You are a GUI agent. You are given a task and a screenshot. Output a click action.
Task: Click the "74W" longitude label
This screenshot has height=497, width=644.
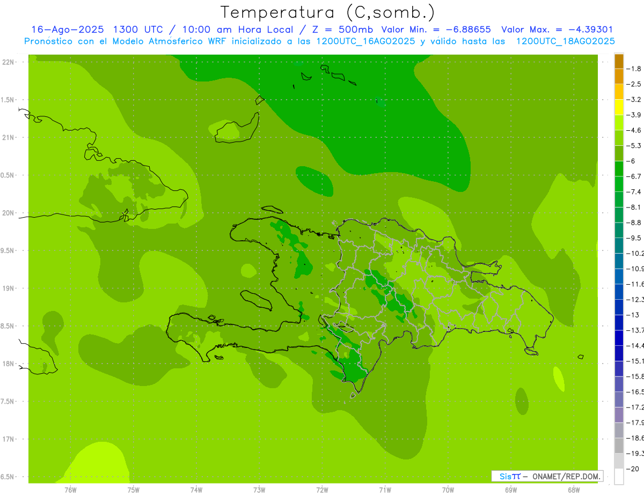196,490
